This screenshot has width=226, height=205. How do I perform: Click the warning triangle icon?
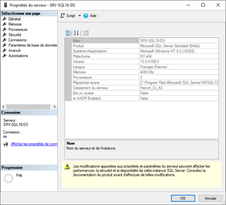(x=67, y=166)
